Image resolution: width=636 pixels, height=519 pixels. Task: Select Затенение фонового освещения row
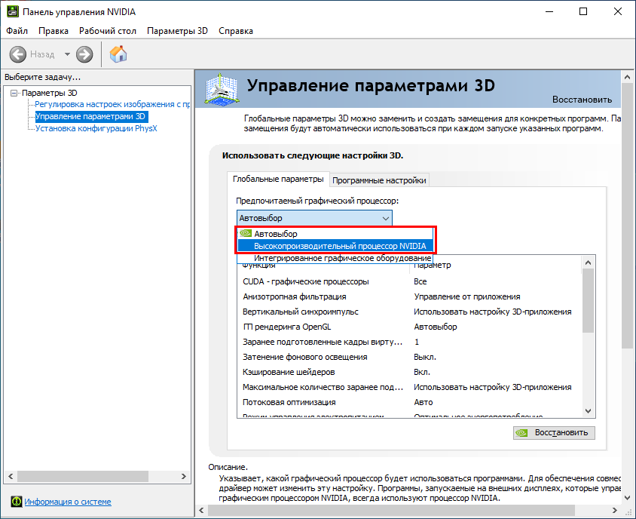pyautogui.click(x=410, y=357)
